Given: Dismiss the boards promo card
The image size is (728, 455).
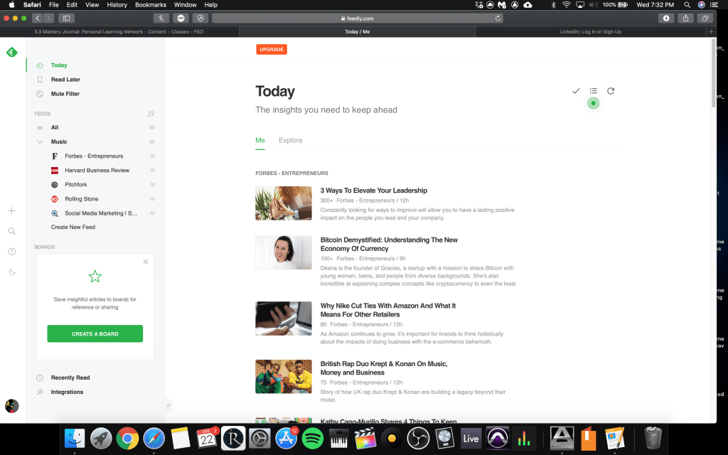Looking at the screenshot, I should coord(146,262).
